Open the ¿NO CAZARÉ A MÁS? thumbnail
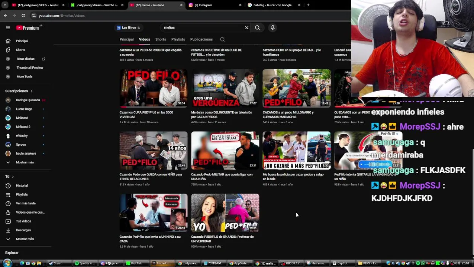The width and height of the screenshot is (474, 267). coord(296,151)
